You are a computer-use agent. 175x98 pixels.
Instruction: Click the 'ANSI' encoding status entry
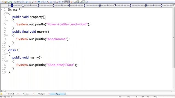[156, 97]
